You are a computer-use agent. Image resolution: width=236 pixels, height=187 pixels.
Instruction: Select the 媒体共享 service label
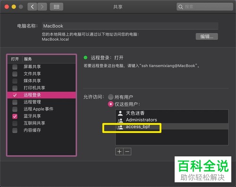click(x=32, y=81)
